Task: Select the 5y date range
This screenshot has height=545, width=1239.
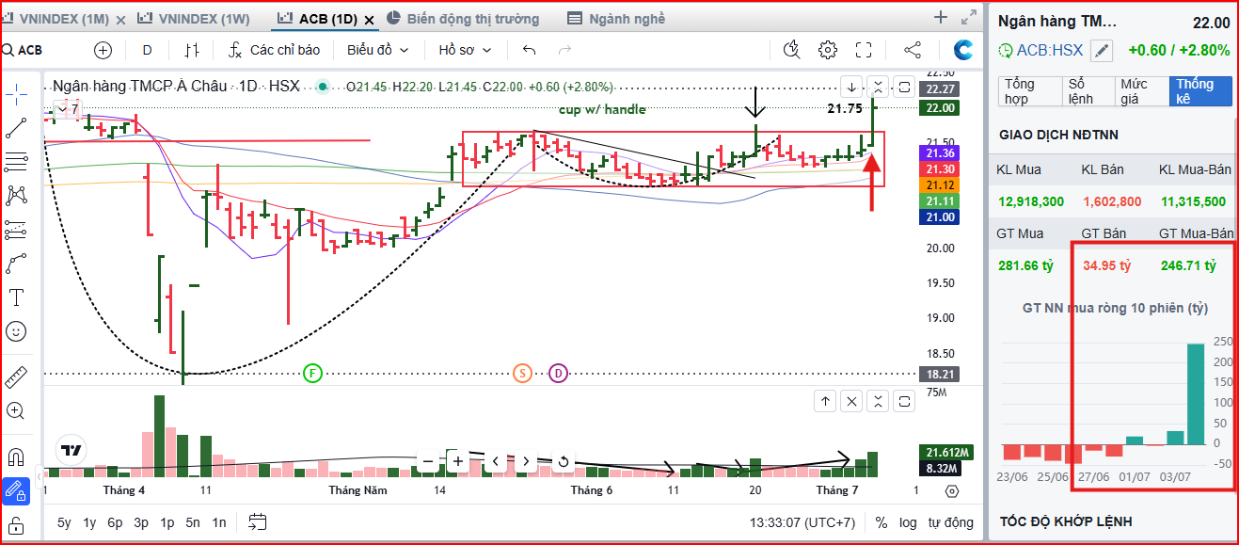Action: pos(64,522)
